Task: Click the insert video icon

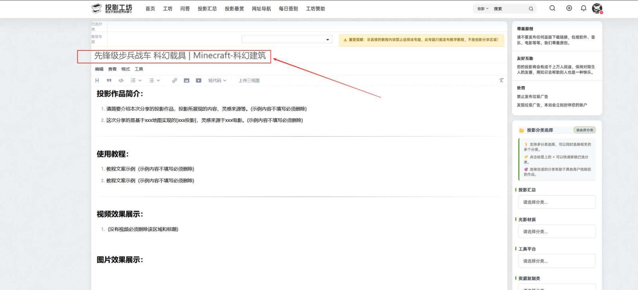Action: point(199,80)
